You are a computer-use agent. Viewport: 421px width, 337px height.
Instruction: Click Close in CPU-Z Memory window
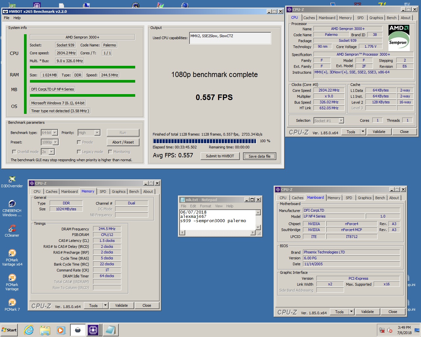pyautogui.click(x=147, y=305)
